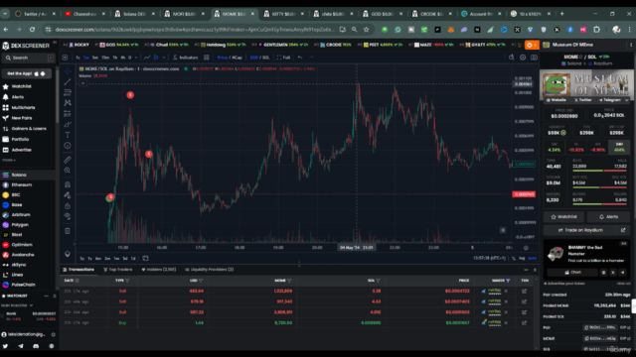Select the 1d range below the chart
The height and width of the screenshot is (357, 636).
click(x=133, y=258)
